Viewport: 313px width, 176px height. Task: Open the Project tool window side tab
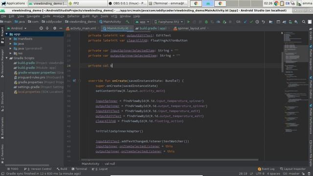[x=2, y=36]
